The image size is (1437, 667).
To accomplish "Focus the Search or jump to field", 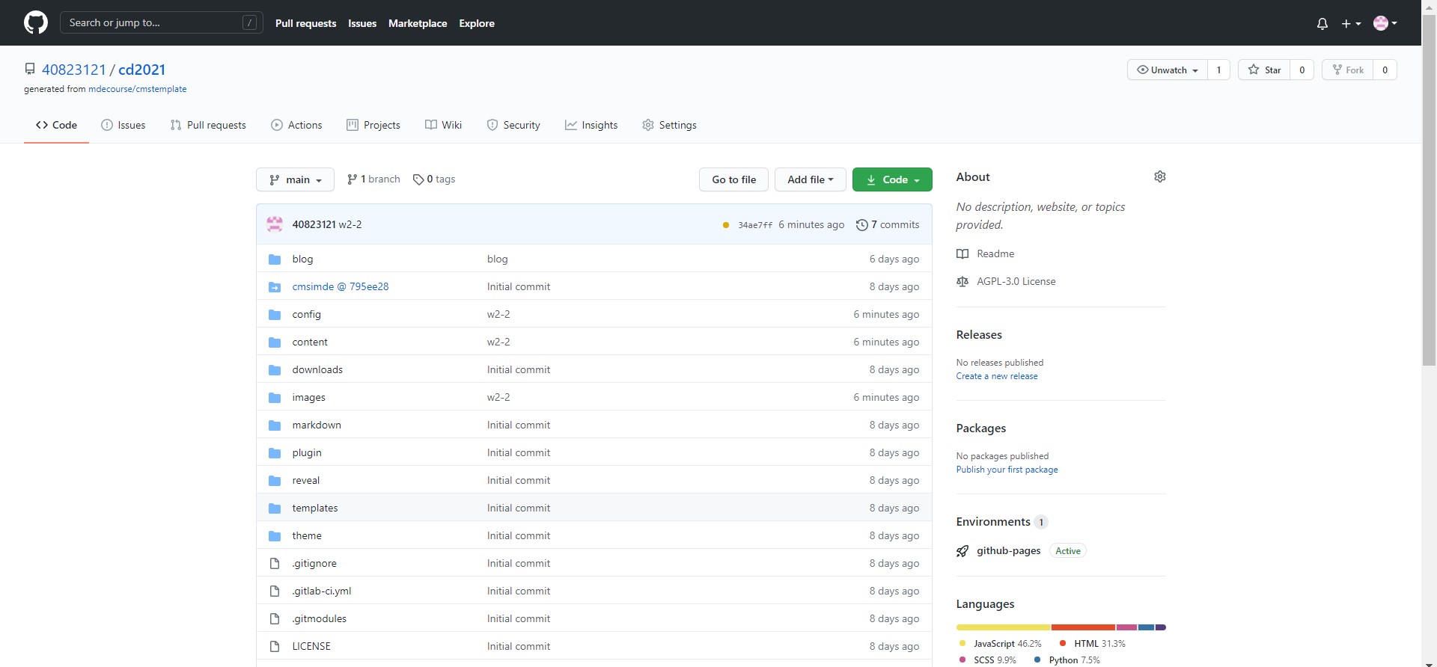I will click(x=162, y=22).
